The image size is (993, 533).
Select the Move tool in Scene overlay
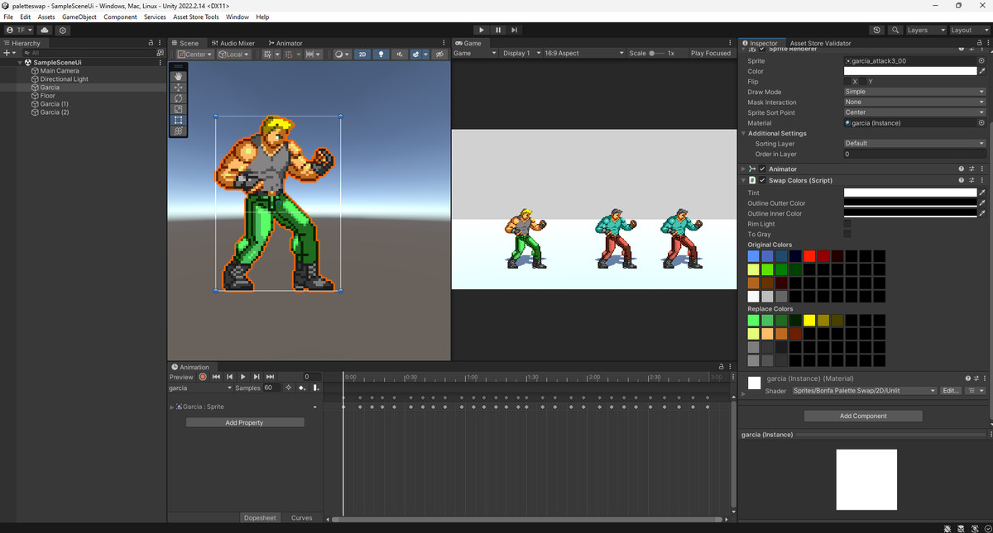pos(179,87)
